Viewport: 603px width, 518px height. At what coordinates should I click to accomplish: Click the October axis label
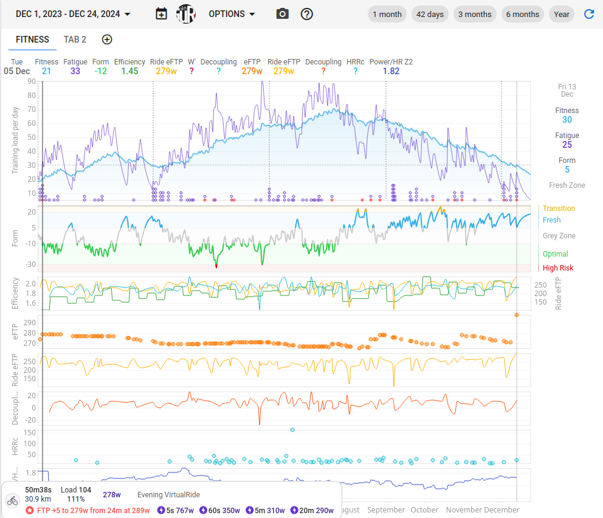pyautogui.click(x=424, y=510)
